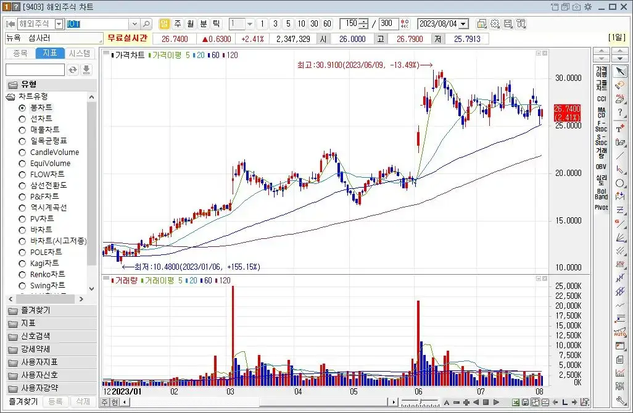Select the CandleVolume chart type
The width and height of the screenshot is (633, 413).
pyautogui.click(x=49, y=152)
